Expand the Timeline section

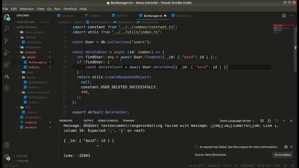[22, 161]
